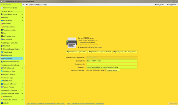
Task: Click the Activités icon
Action: 2,103
